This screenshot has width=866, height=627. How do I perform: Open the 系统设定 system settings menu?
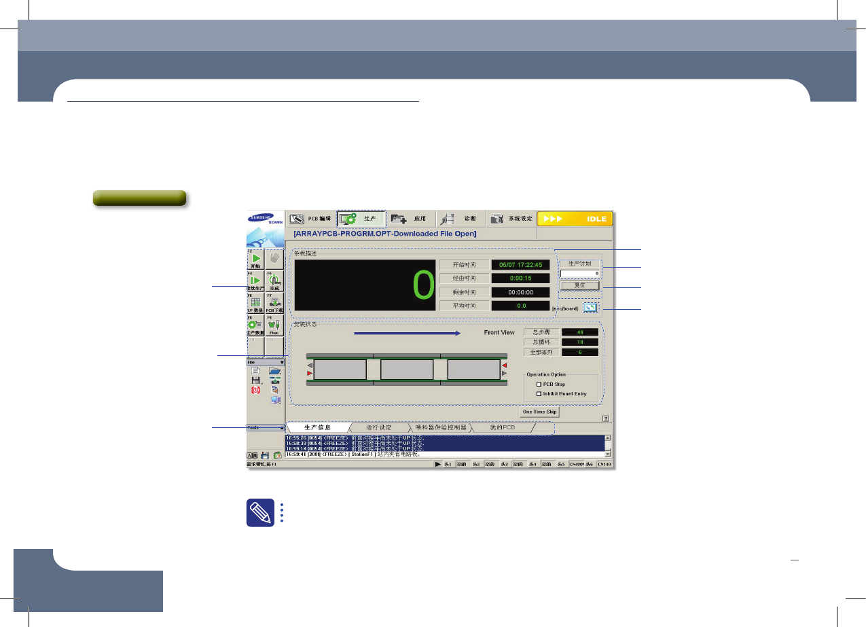point(511,219)
